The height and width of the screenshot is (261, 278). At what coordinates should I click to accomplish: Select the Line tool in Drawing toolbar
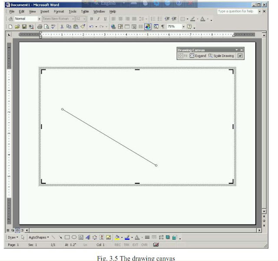click(x=53, y=237)
